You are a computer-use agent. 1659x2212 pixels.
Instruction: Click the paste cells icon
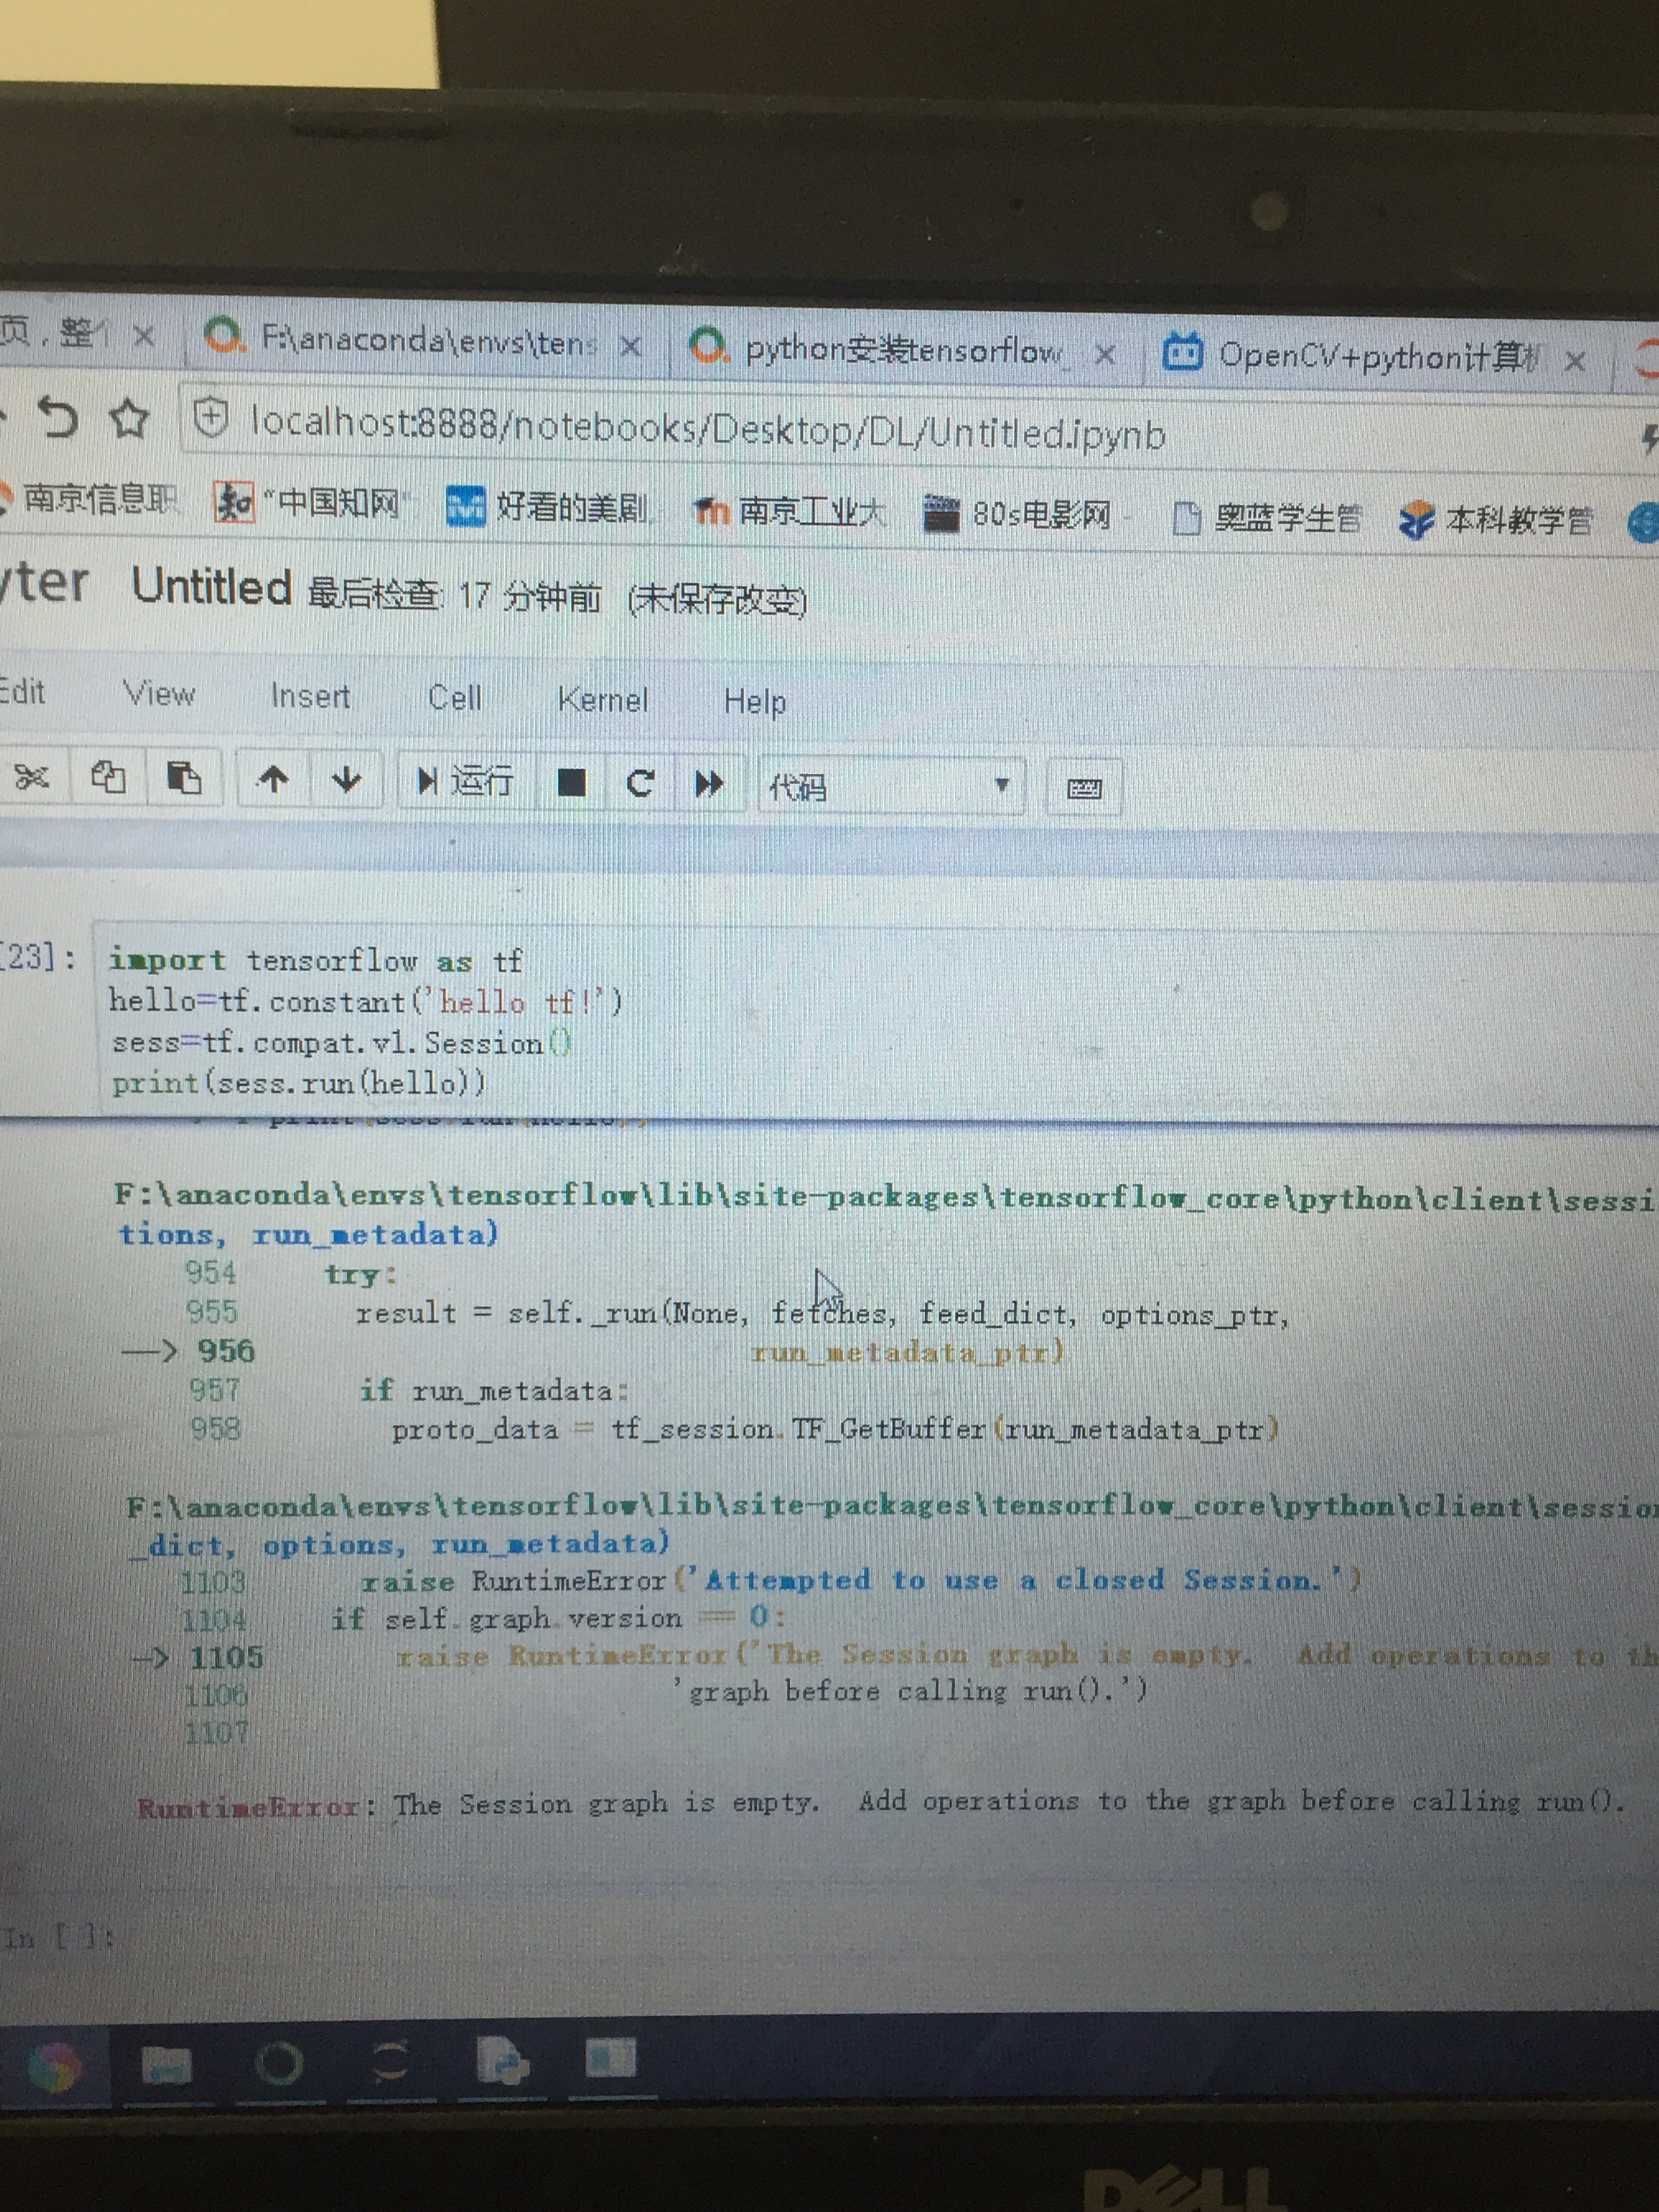tap(183, 778)
